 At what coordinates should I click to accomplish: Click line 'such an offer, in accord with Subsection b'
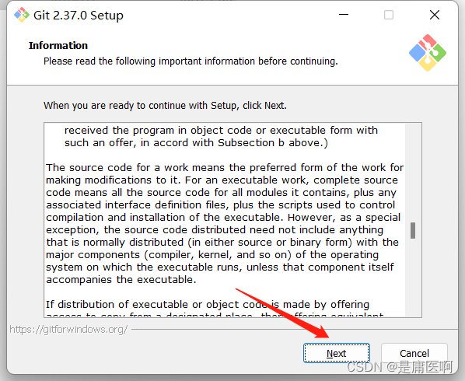pyautogui.click(x=196, y=143)
